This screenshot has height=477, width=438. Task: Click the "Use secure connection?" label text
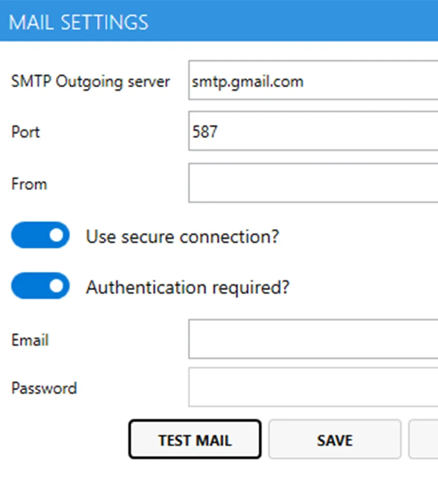182,236
